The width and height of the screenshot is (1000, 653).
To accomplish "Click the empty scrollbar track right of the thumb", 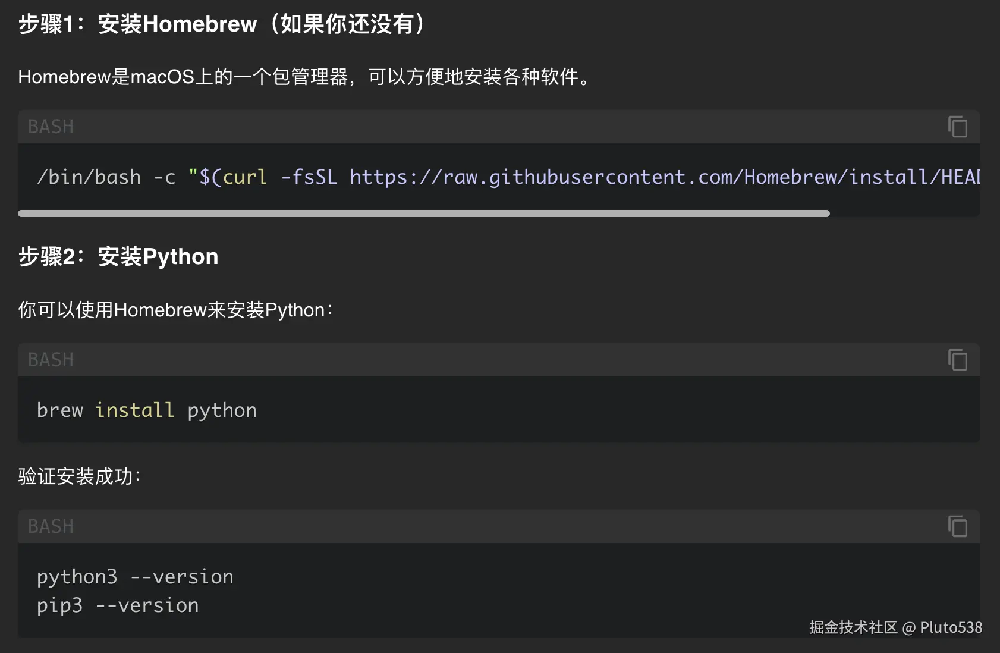I will 904,214.
